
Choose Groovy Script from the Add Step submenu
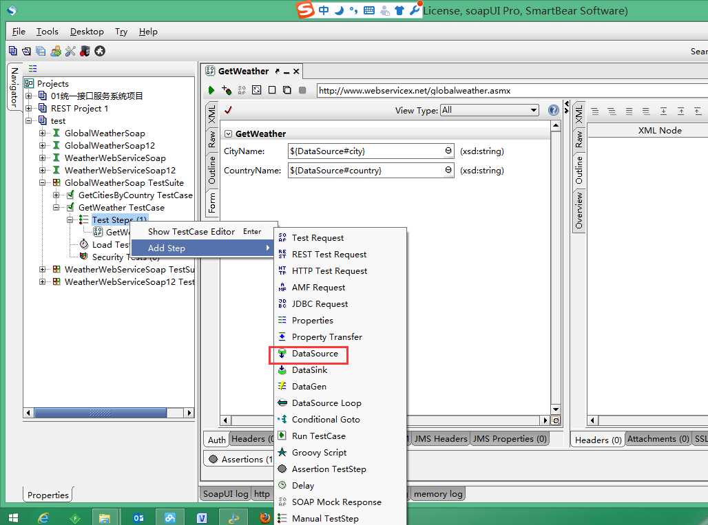point(319,453)
